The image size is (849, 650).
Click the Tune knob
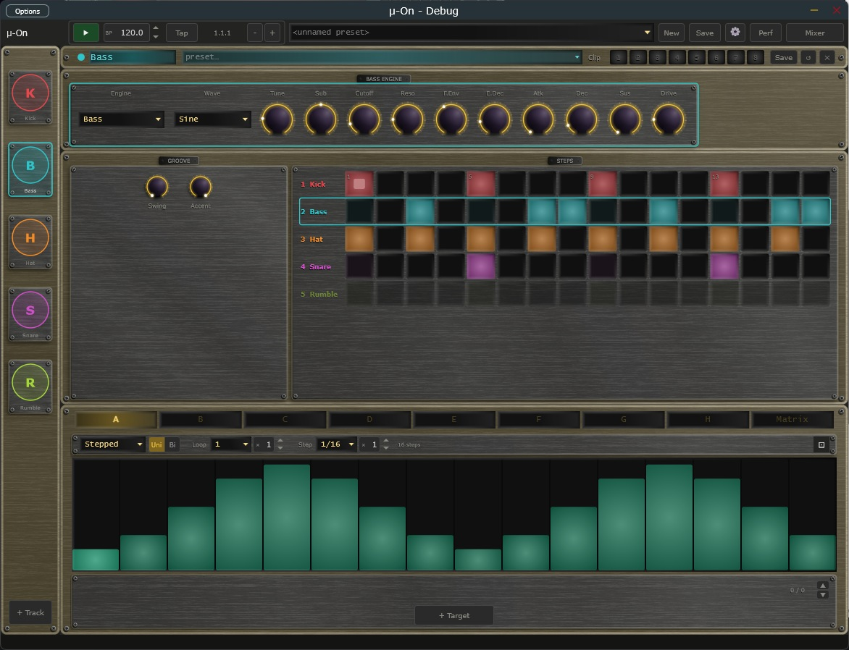pyautogui.click(x=277, y=119)
